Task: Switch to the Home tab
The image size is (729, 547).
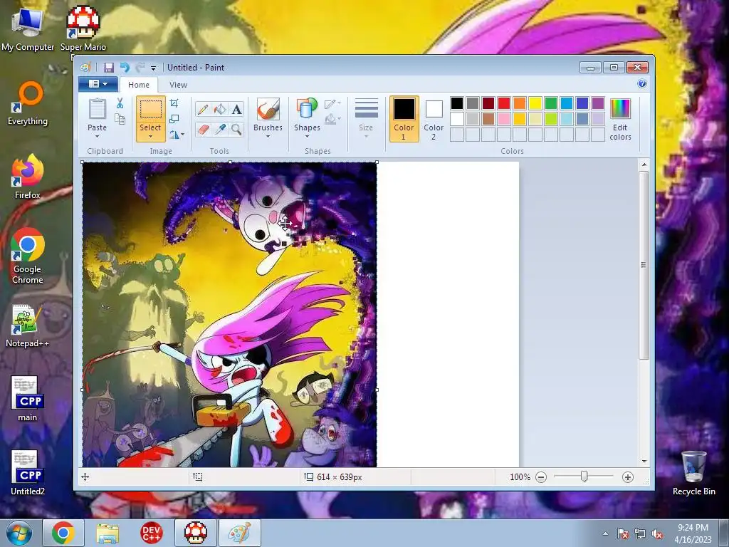Action: click(139, 85)
